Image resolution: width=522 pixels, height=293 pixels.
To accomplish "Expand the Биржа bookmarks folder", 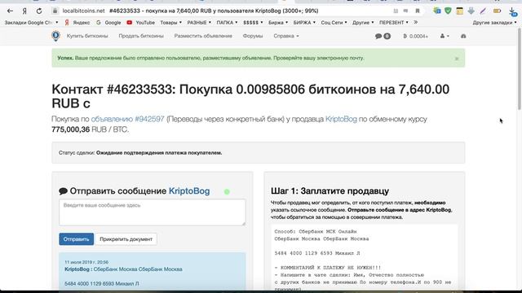I will [x=278, y=23].
